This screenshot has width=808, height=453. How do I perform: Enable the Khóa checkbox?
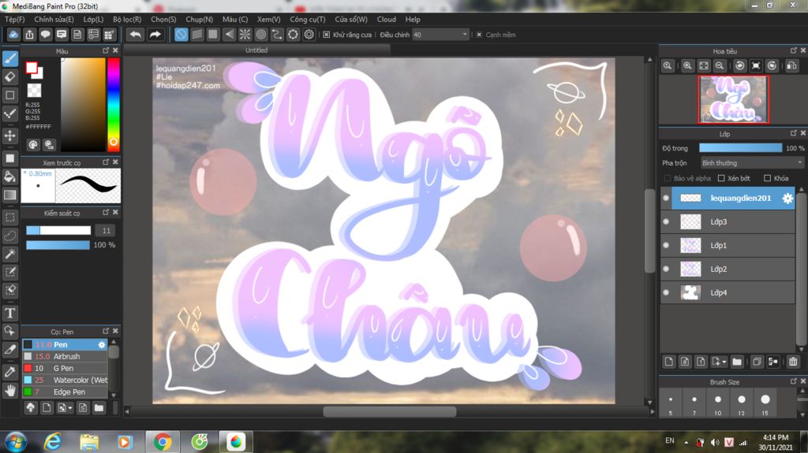767,178
